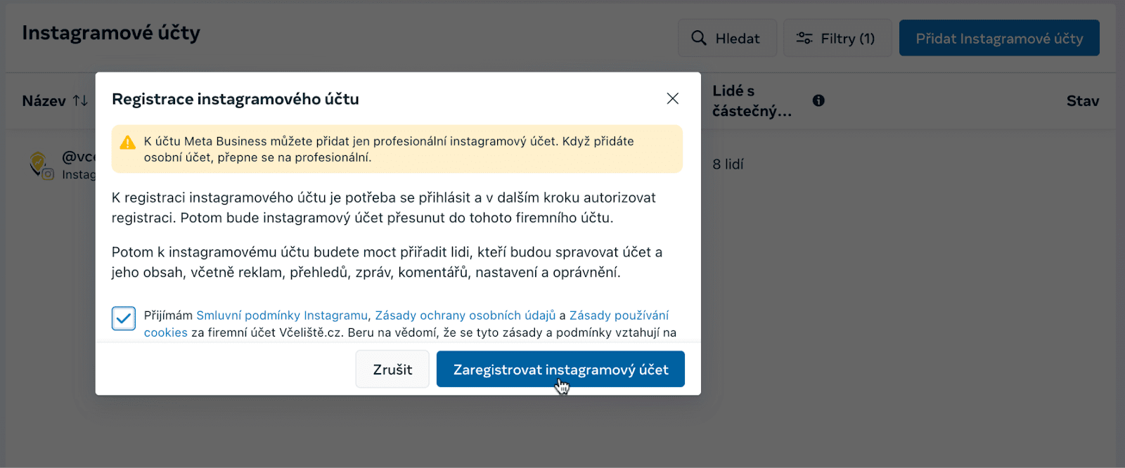Click the Instagram badge on the account avatar
The image size is (1125, 468).
(x=48, y=175)
